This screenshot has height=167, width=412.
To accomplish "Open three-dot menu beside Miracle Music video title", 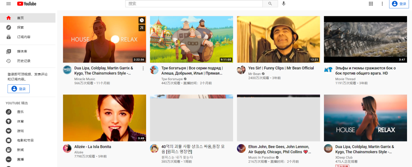I will coord(143,69).
